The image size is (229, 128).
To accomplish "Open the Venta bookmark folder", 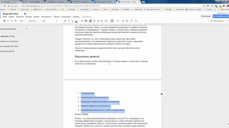I will click(104, 9).
